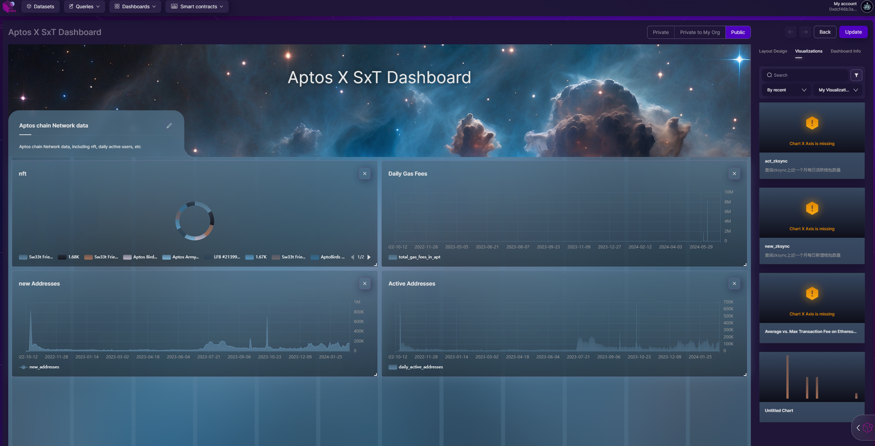
Task: Select the Untitled Chart visualization thumbnail
Action: click(x=812, y=377)
